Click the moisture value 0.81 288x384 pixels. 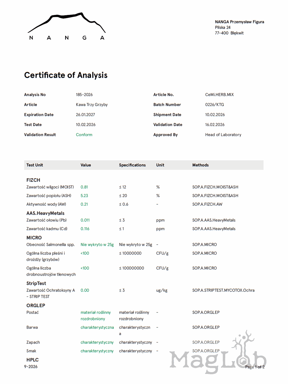click(84, 187)
